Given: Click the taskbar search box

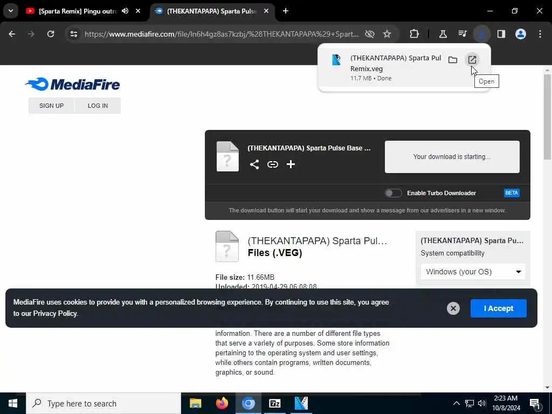Looking at the screenshot, I should [103, 403].
